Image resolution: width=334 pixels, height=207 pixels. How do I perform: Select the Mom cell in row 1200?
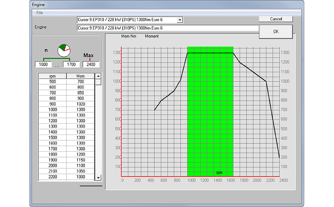pos(80,121)
